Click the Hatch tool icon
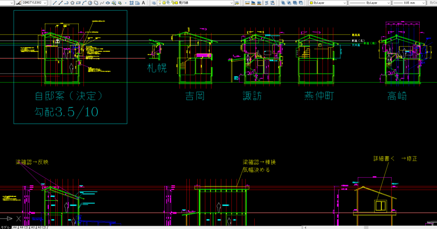The image size is (437, 229). [132, 3]
